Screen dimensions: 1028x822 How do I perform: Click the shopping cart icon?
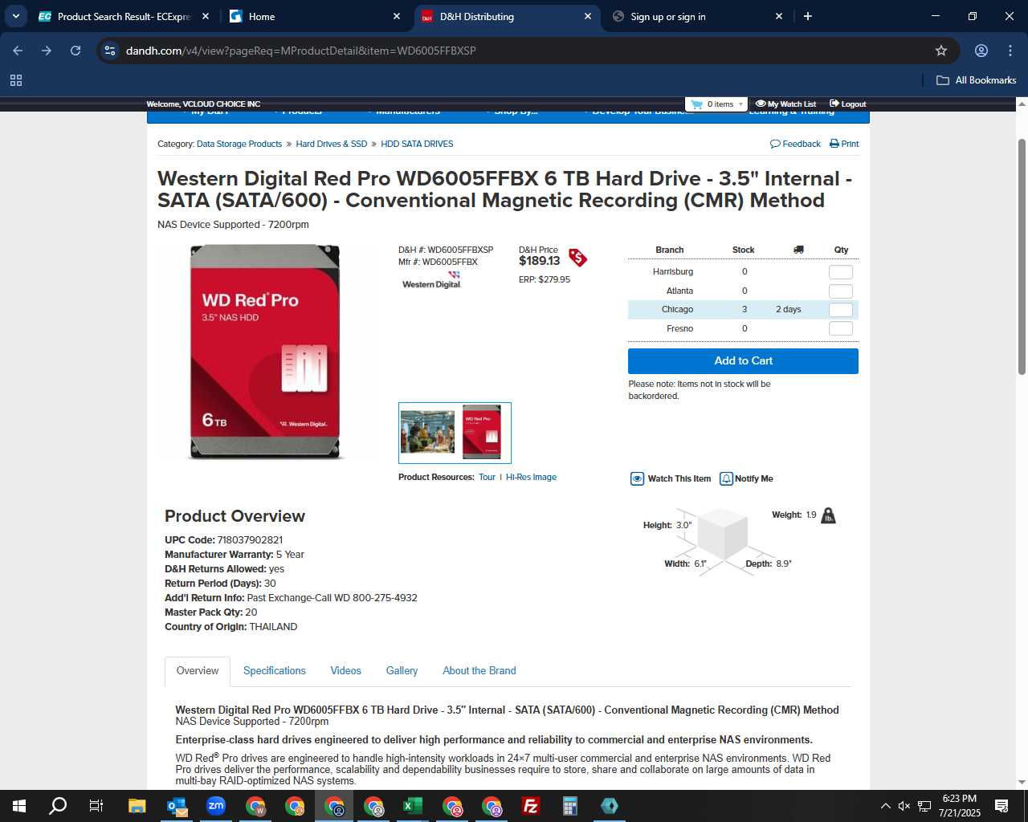[696, 104]
